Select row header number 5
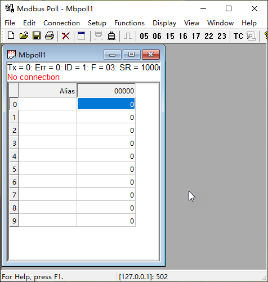 point(14,169)
